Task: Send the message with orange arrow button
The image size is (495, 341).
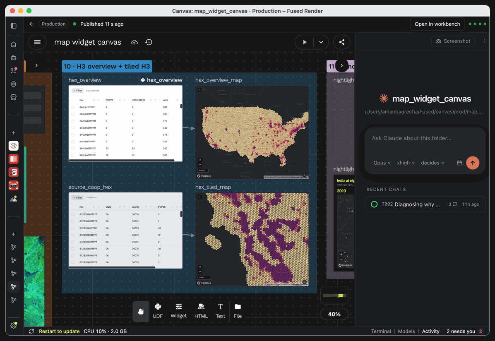Action: pyautogui.click(x=473, y=163)
